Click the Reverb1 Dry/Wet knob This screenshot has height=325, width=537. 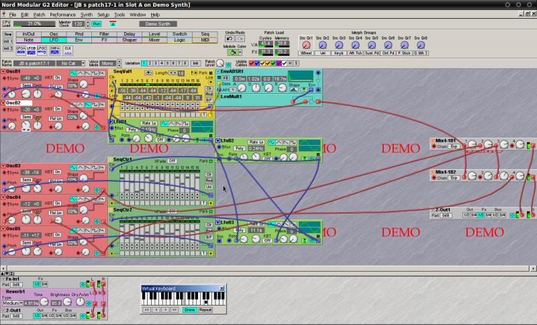click(x=80, y=301)
